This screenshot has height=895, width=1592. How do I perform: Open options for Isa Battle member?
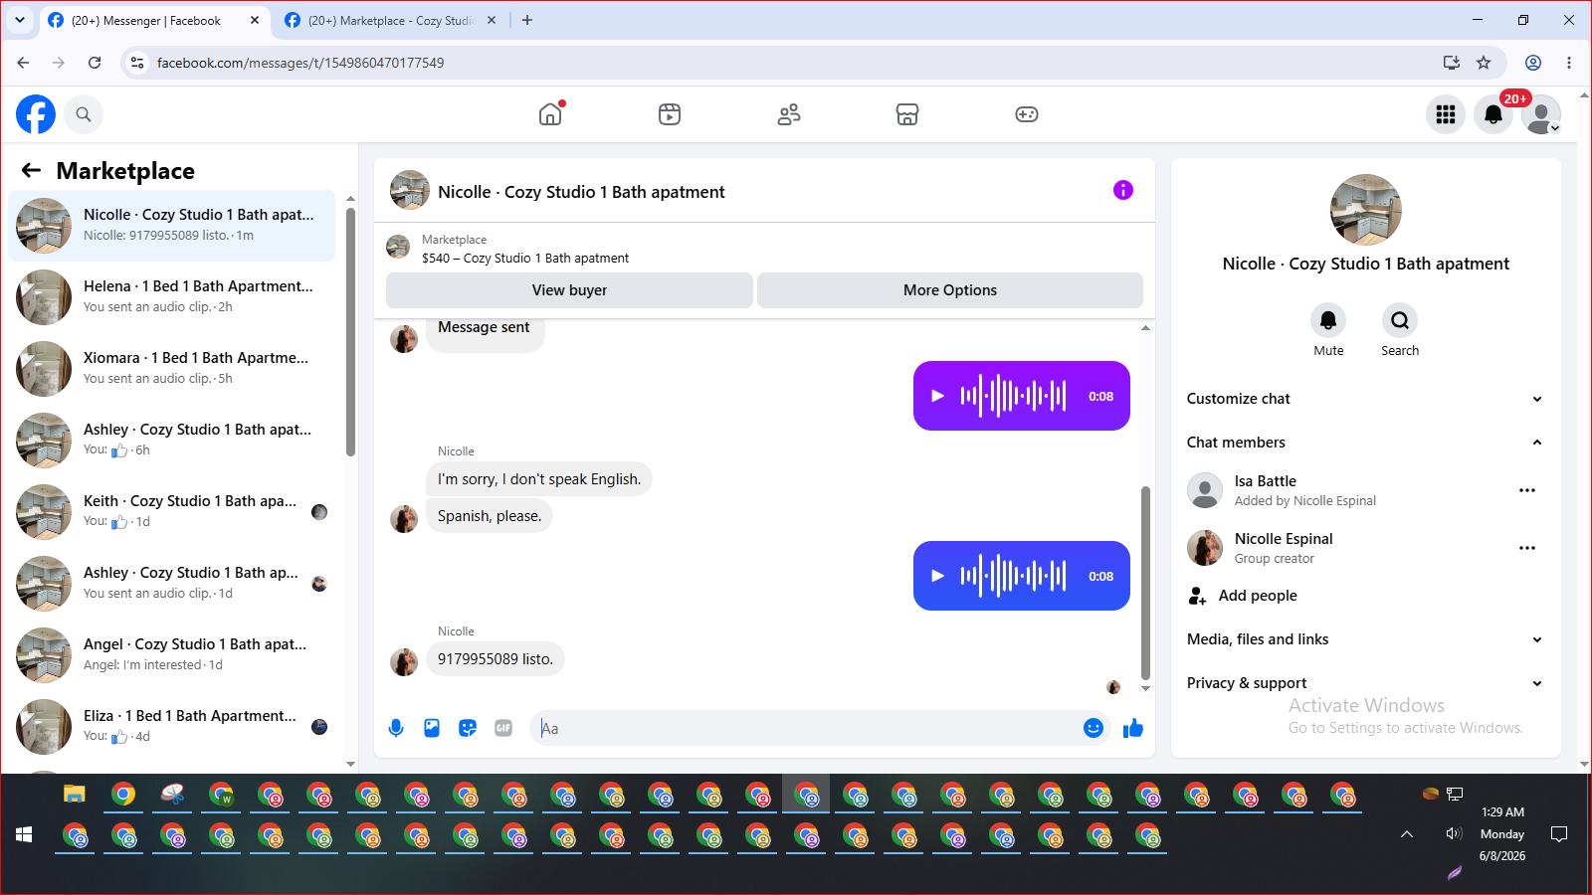(1527, 490)
